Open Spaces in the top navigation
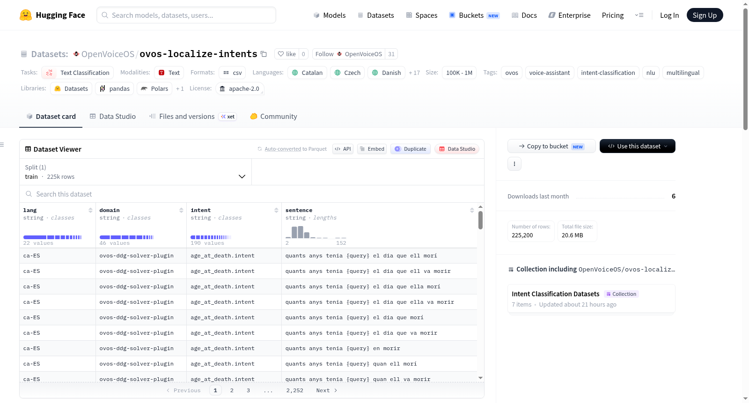This screenshot has width=749, height=403. pyautogui.click(x=422, y=15)
